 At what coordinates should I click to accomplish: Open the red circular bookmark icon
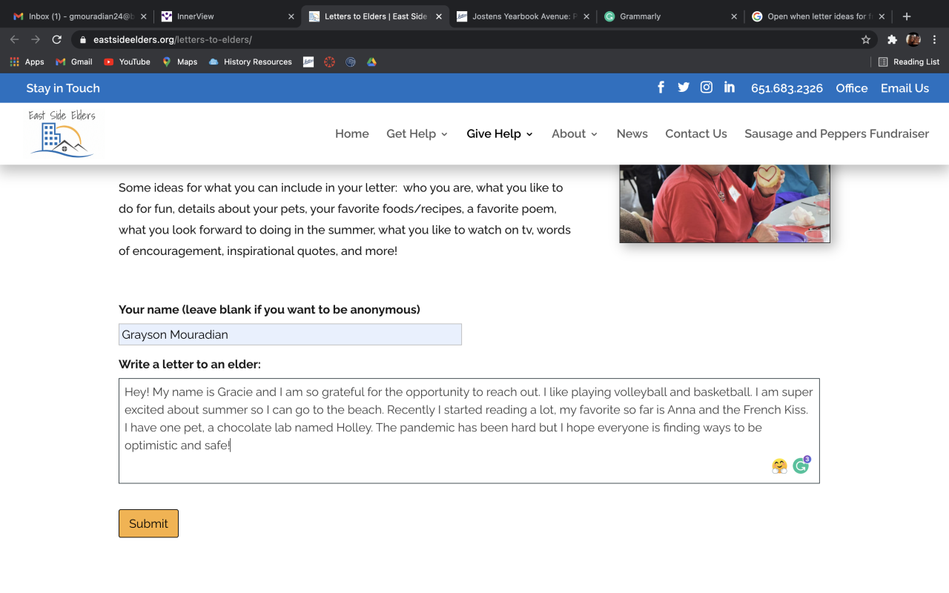pyautogui.click(x=330, y=62)
